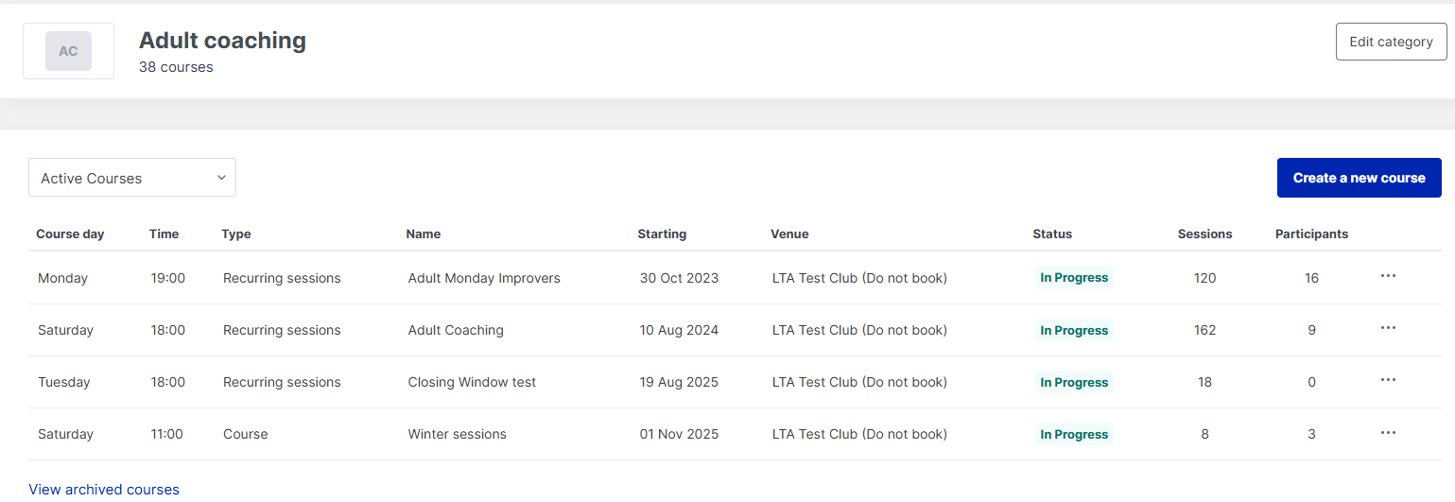Open ellipsis menu for Winter sessions
This screenshot has height=502, width=1455.
coord(1387,433)
